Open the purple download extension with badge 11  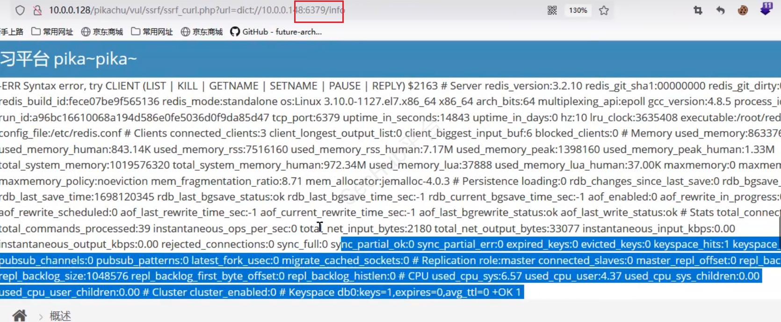766,9
